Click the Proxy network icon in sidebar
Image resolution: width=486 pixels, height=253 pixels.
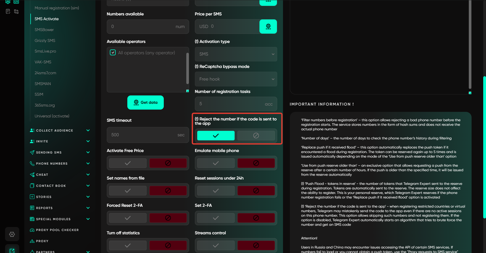tap(32, 241)
